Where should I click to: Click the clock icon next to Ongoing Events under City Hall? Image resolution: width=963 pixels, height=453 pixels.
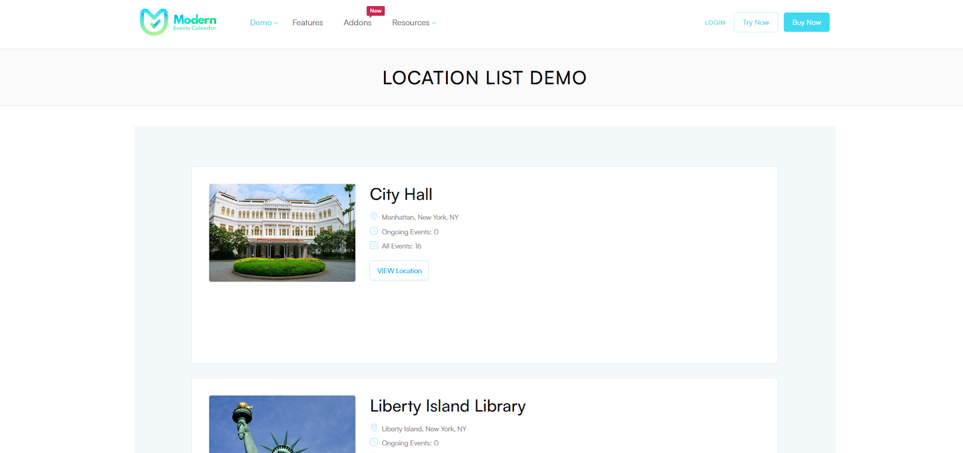click(374, 231)
